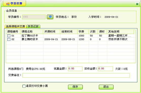Click the 其他说明 column header
Screen dimensions: 141x93
pos(120,32)
